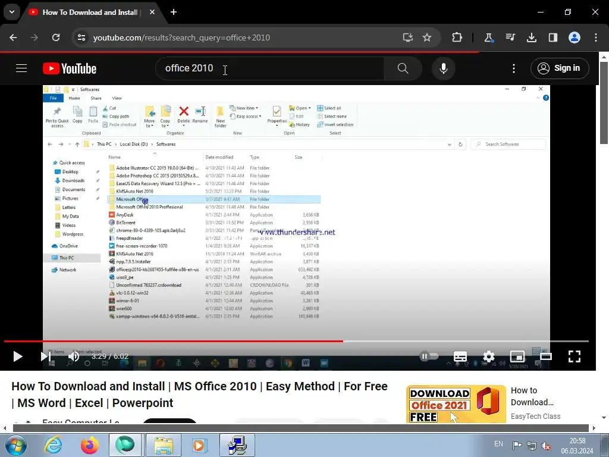Open Windows Media Player on taskbar

(200, 445)
